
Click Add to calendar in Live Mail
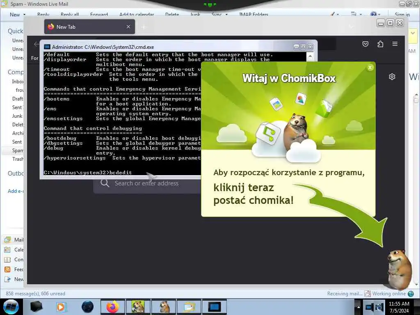[137, 14]
